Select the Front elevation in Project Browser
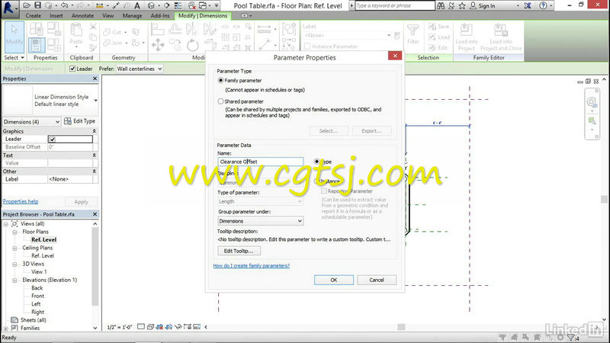Screen dimensions: 610x343 37,296
